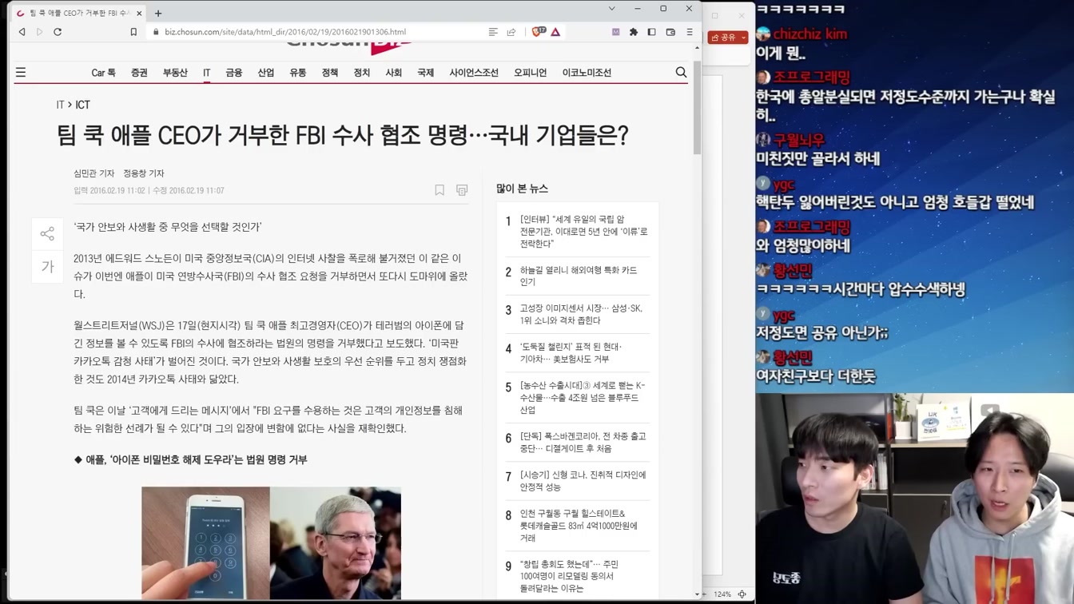Open the tab search dropdown chevron
This screenshot has width=1074, height=604.
pyautogui.click(x=612, y=9)
